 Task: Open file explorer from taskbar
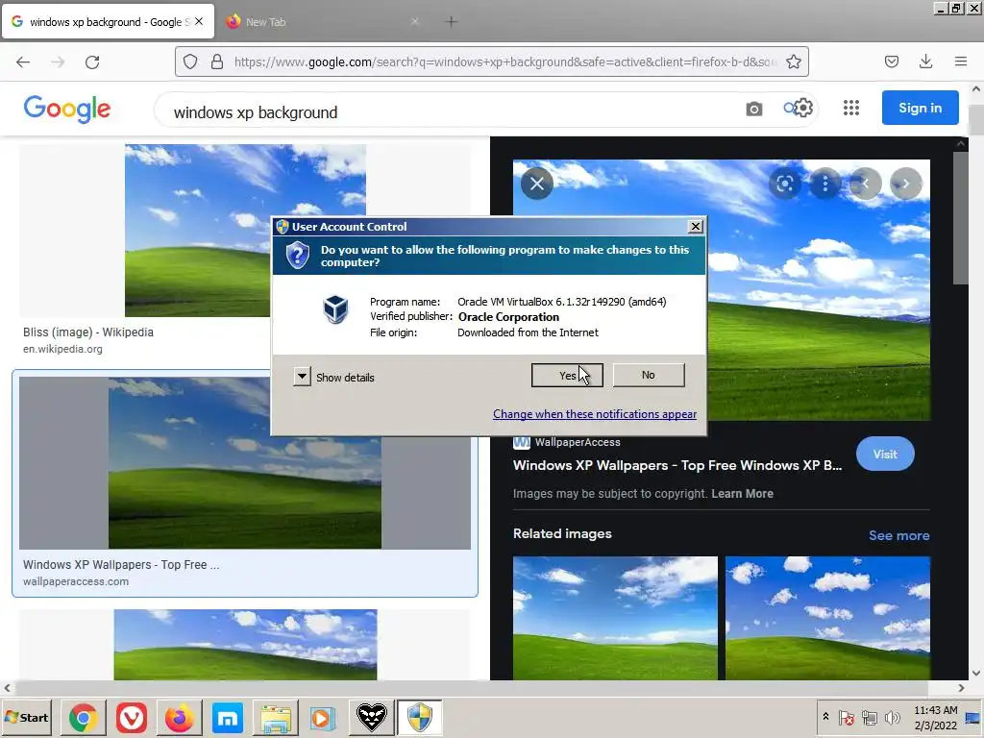point(276,717)
